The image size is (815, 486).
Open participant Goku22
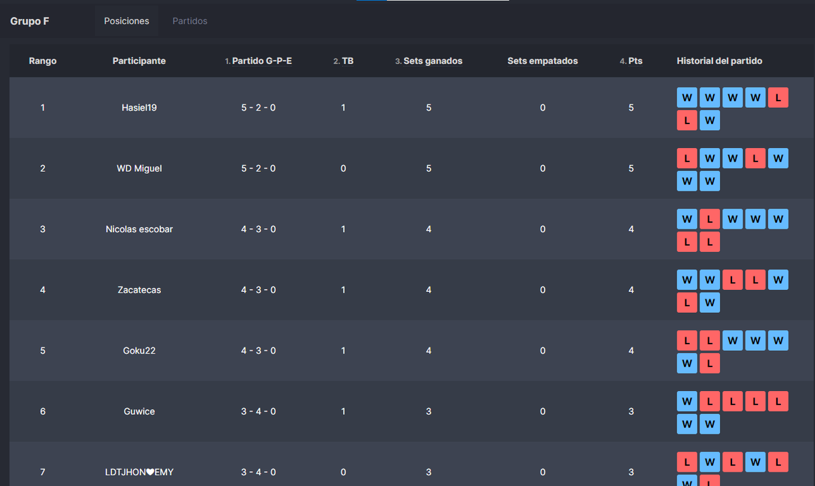(139, 351)
